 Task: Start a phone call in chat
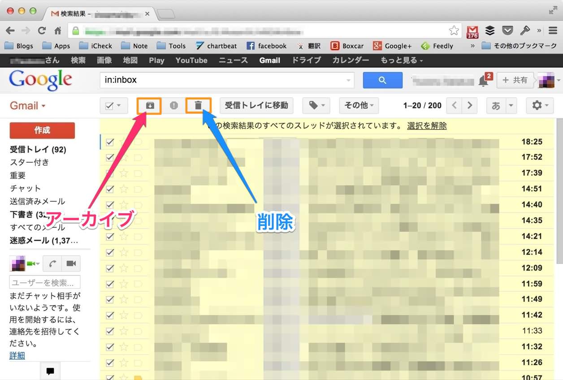(52, 263)
